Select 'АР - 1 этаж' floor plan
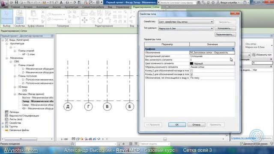Image resolution: width=274 pixels, height=154 pixels. (29, 54)
